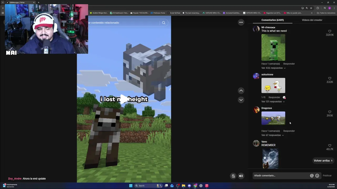Open 'Animated Subtitles...' bookmark
The image size is (337, 189).
point(231,13)
